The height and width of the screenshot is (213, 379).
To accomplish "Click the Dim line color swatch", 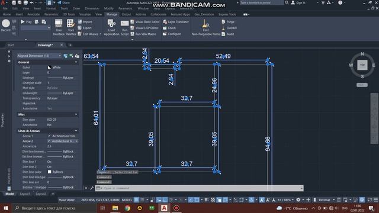I will coord(49,172).
